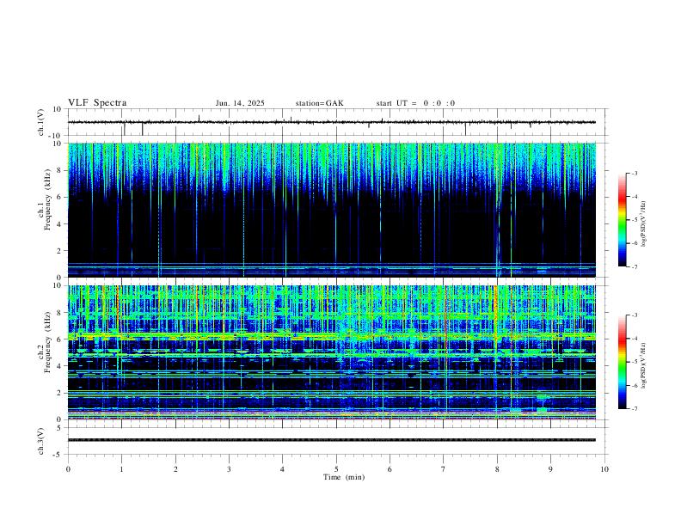Click the ch.2 spectrogram plot
The image size is (681, 526).
point(331,352)
